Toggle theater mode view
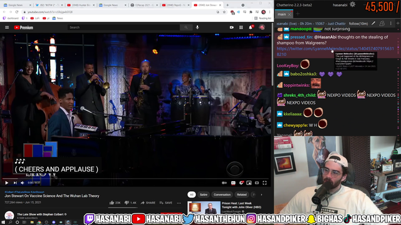 tap(257, 182)
